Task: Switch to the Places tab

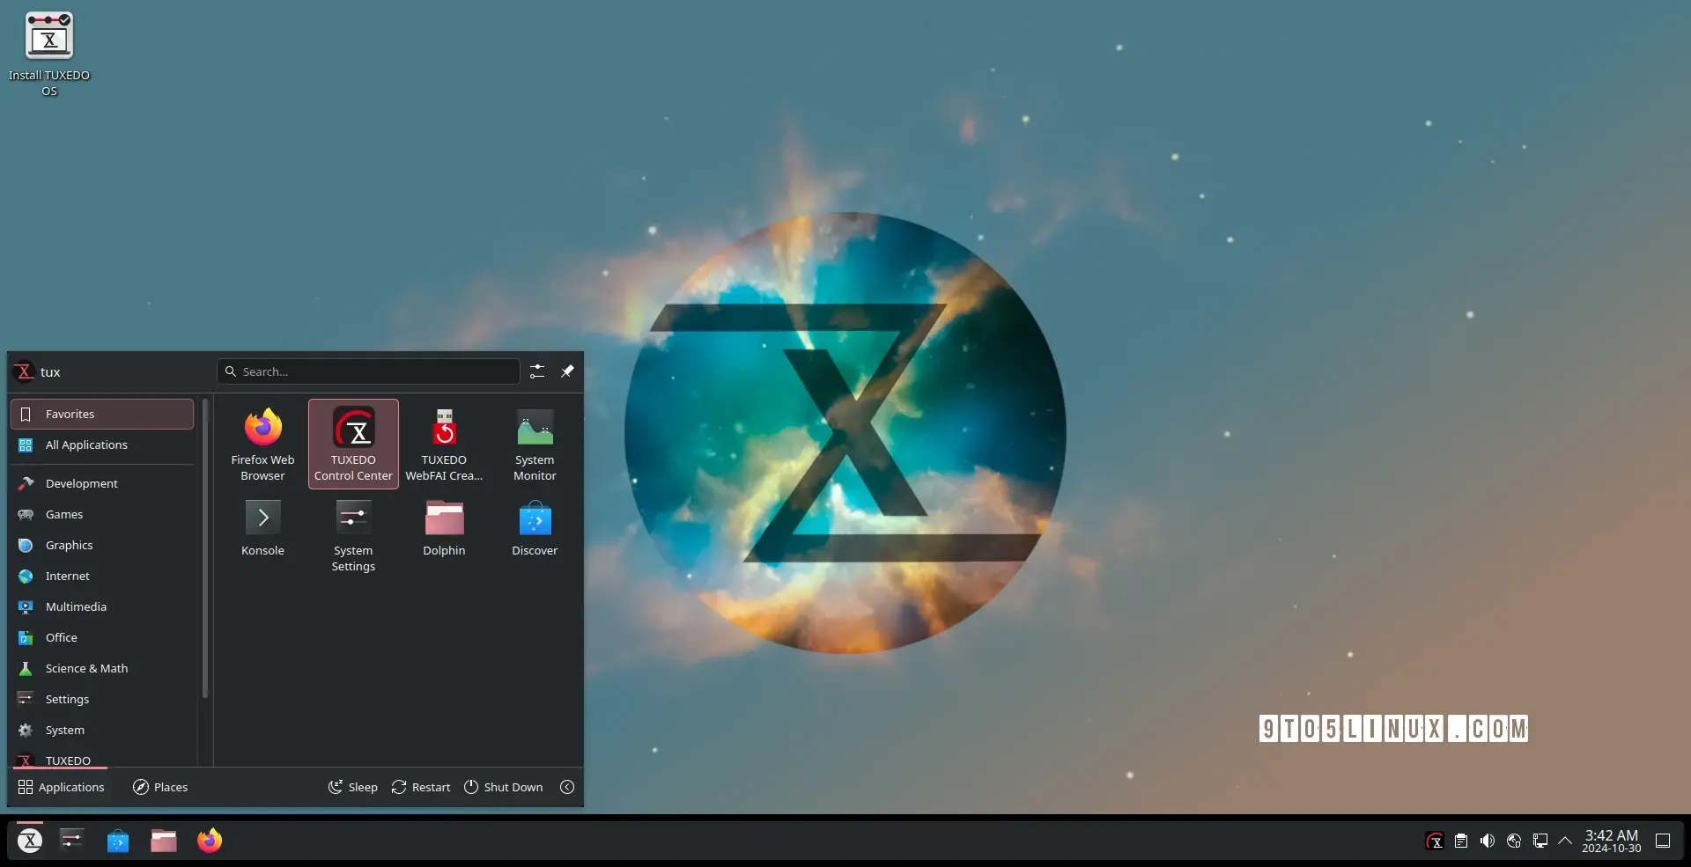Action: [160, 787]
